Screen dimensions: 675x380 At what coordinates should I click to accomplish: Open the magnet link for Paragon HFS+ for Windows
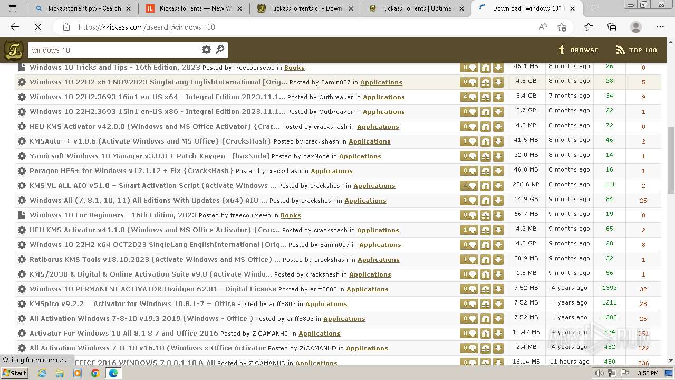[485, 171]
